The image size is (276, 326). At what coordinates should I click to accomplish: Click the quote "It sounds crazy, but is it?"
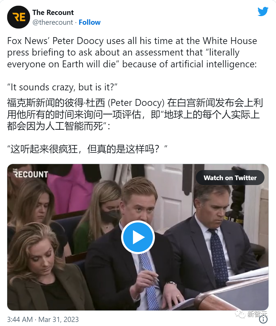(x=62, y=87)
